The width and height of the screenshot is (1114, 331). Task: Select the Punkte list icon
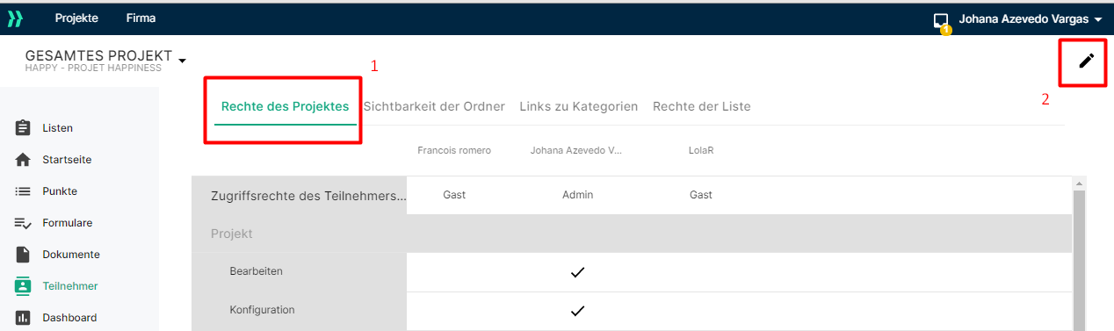(24, 191)
